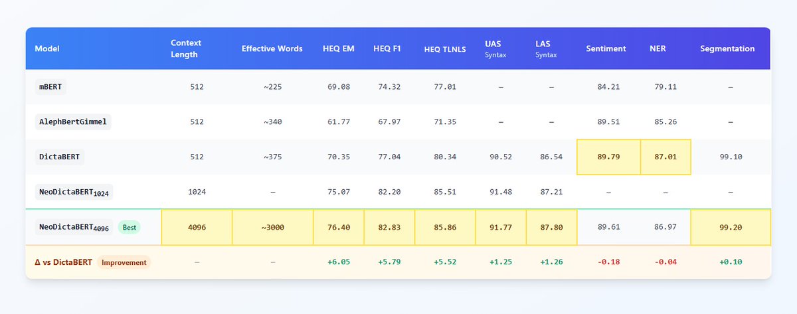Click LAS value 87.21

pos(551,193)
